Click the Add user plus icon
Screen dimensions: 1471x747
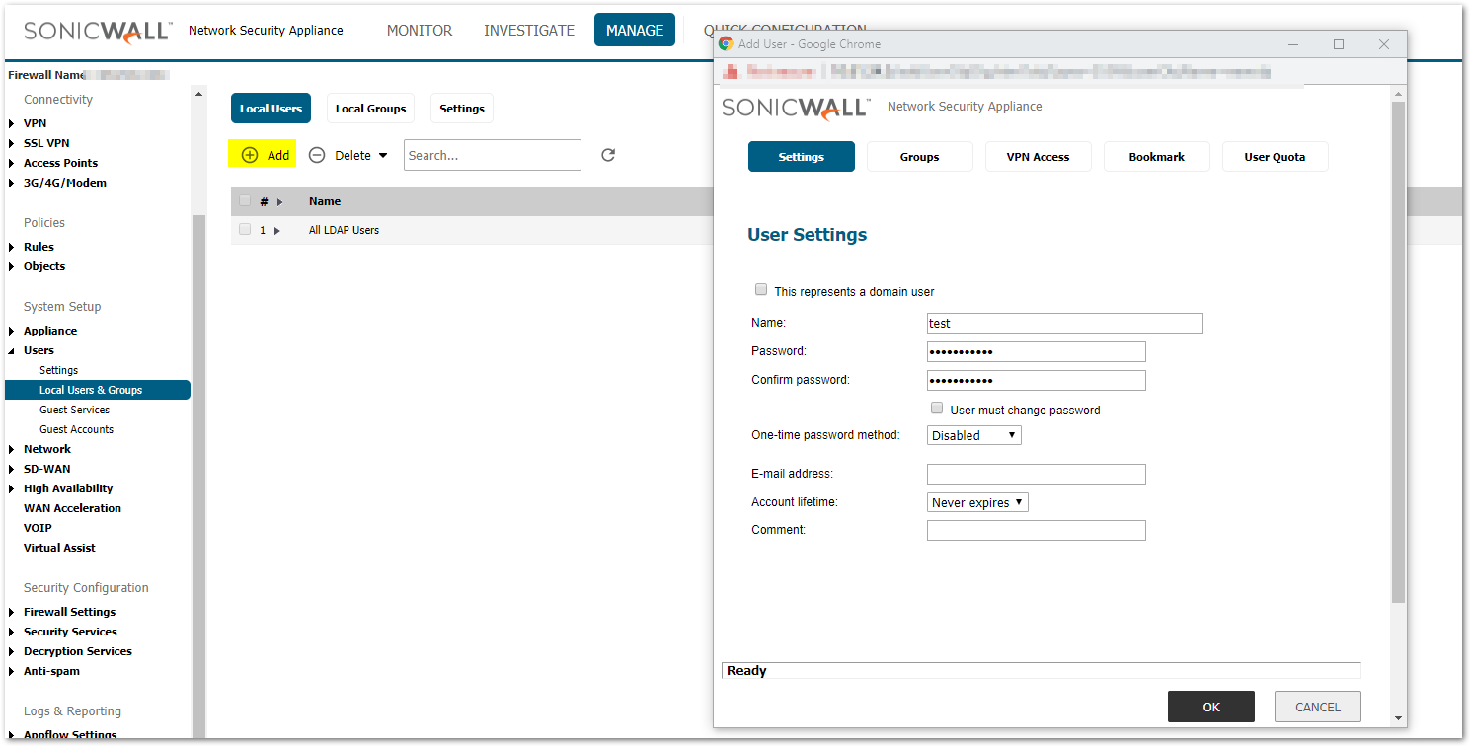pos(250,155)
